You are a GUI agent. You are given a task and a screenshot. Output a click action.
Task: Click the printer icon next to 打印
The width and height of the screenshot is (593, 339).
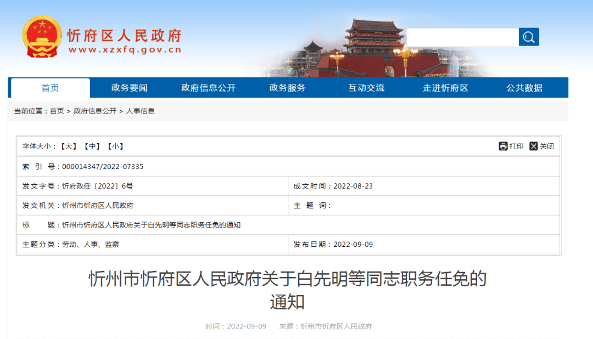[x=503, y=146]
